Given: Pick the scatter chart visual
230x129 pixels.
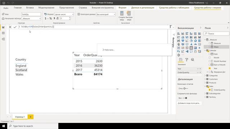Looking at the screenshot, I should tap(187, 41).
